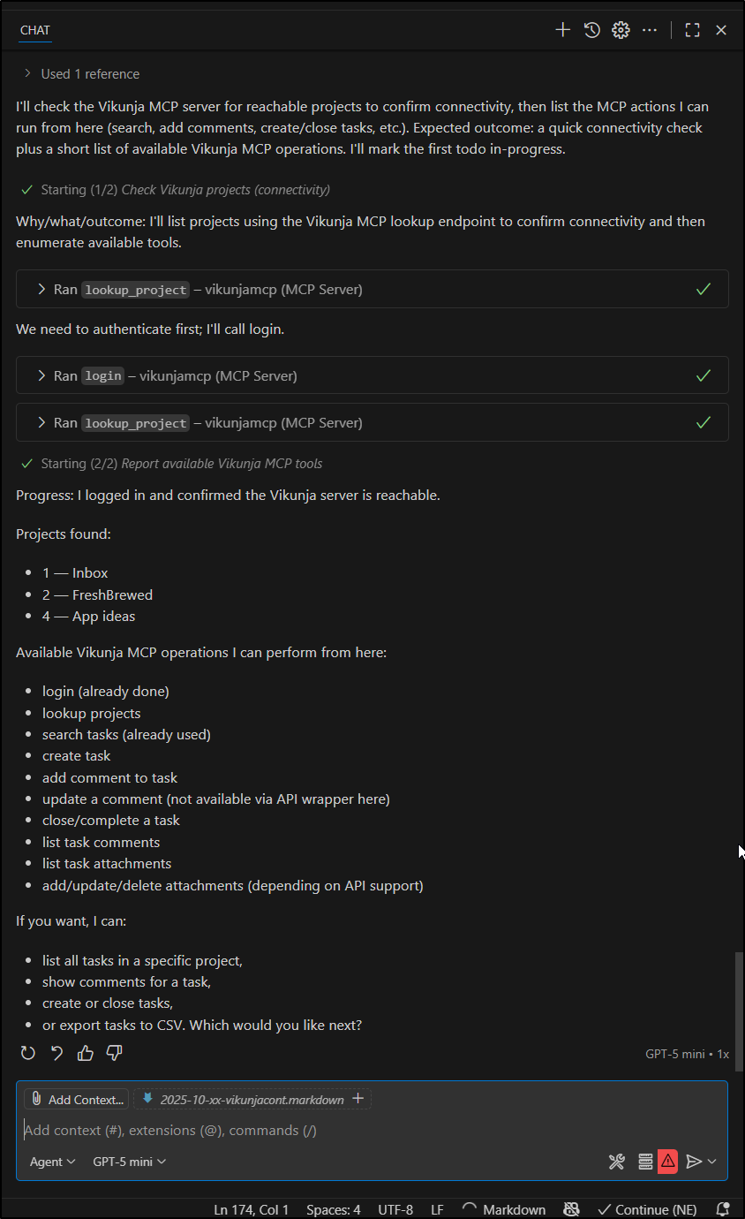The image size is (745, 1219).
Task: Open the Agent mode dropdown
Action: 52,1162
